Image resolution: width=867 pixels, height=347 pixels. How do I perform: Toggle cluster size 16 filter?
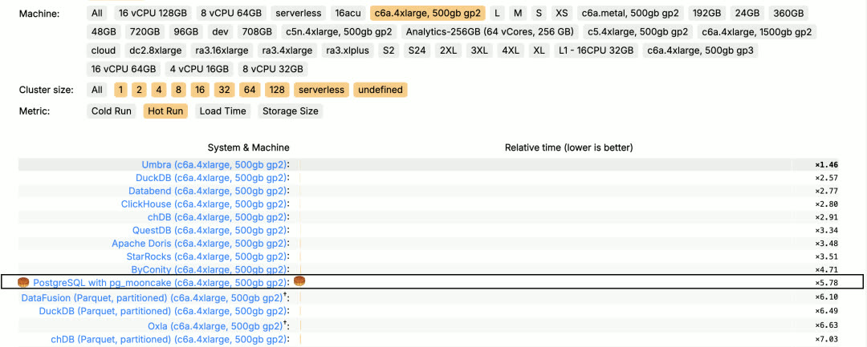(199, 90)
